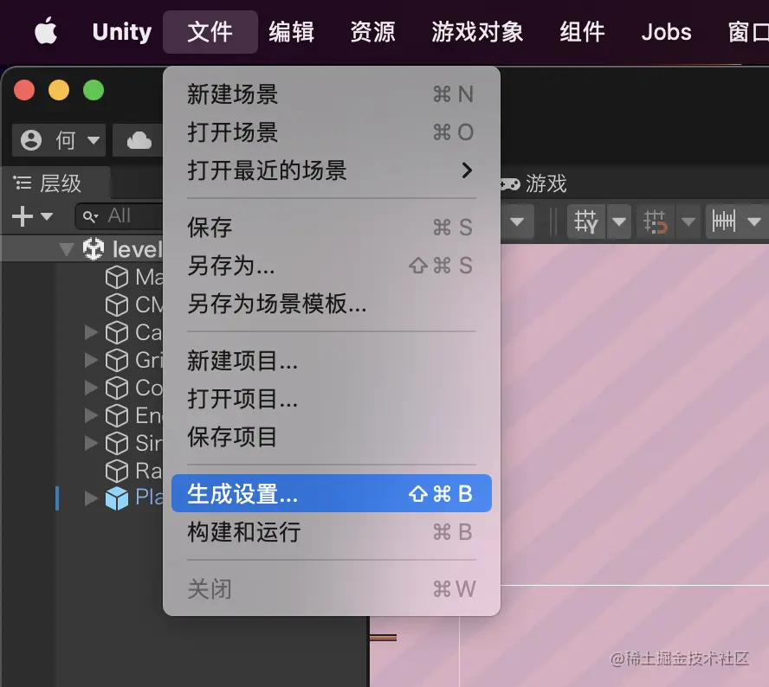
Task: Click the level scene icon in hierarchy
Action: (x=92, y=248)
